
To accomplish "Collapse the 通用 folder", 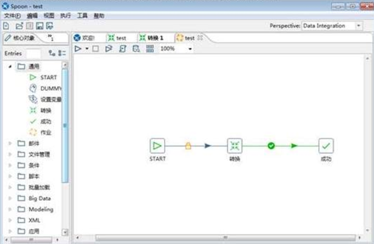I will (x=9, y=67).
